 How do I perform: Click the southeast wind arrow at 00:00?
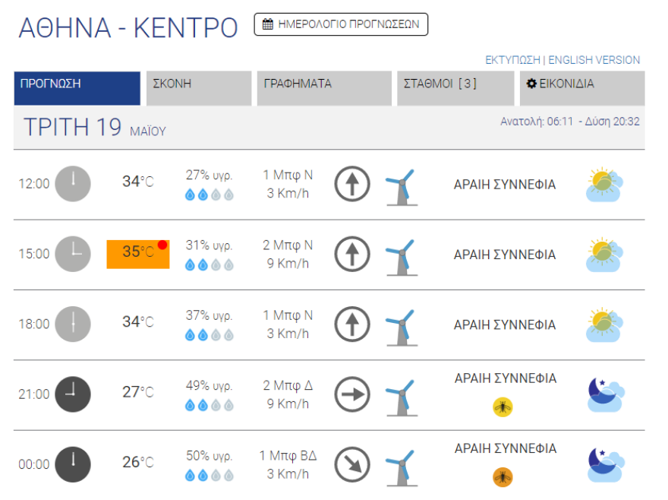[352, 464]
